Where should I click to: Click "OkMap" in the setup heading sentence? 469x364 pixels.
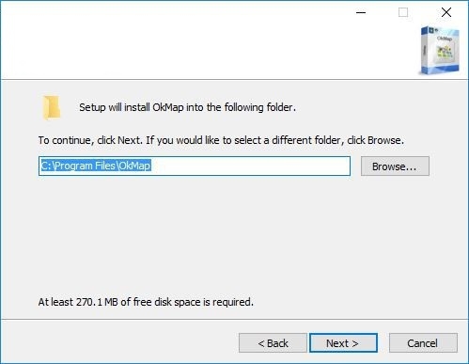(x=168, y=107)
